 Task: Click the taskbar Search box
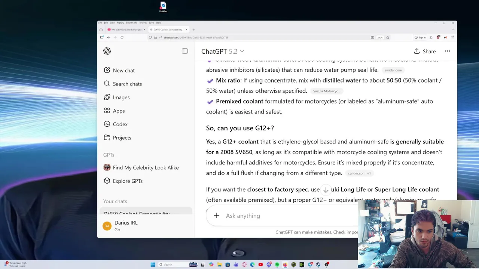pyautogui.click(x=178, y=265)
